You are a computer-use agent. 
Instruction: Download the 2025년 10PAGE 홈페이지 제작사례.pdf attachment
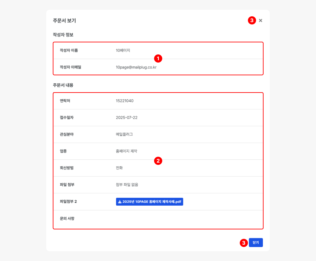pyautogui.click(x=150, y=202)
